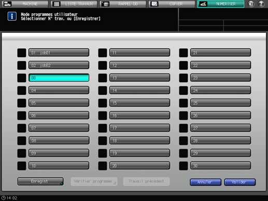
Task: Select program slot 29
Action: point(220,153)
